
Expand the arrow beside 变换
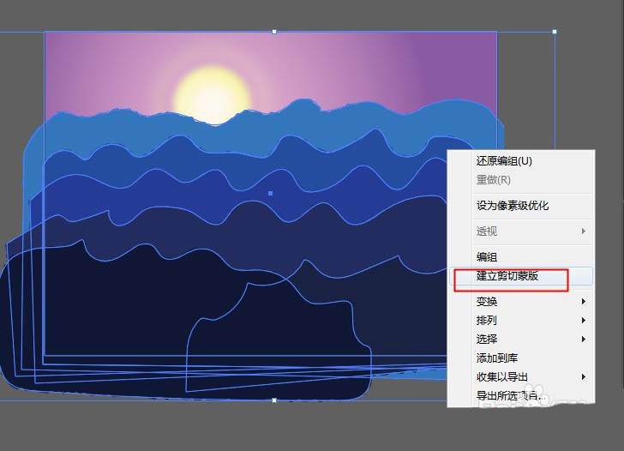[x=584, y=301]
